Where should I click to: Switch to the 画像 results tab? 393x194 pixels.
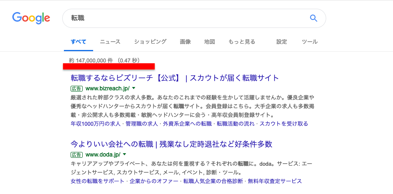click(185, 42)
